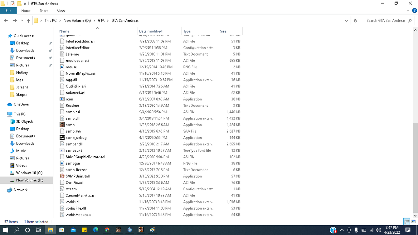This screenshot has height=235, width=418.
Task: Go up one folder level arrow
Action: coord(28,21)
